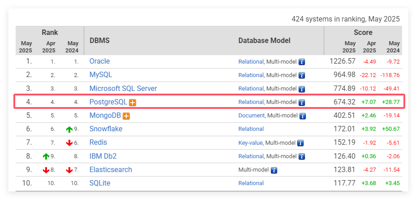Image resolution: width=416 pixels, height=199 pixels.
Task: Click the info icon in the MongoDB row
Action: click(303, 116)
